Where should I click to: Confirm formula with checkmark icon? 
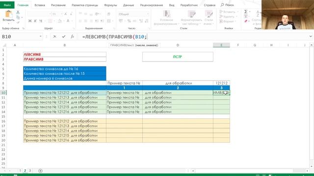click(x=64, y=37)
